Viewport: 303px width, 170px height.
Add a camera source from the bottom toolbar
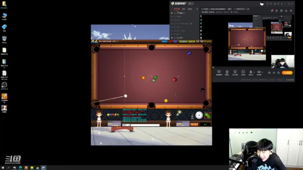[227, 73]
